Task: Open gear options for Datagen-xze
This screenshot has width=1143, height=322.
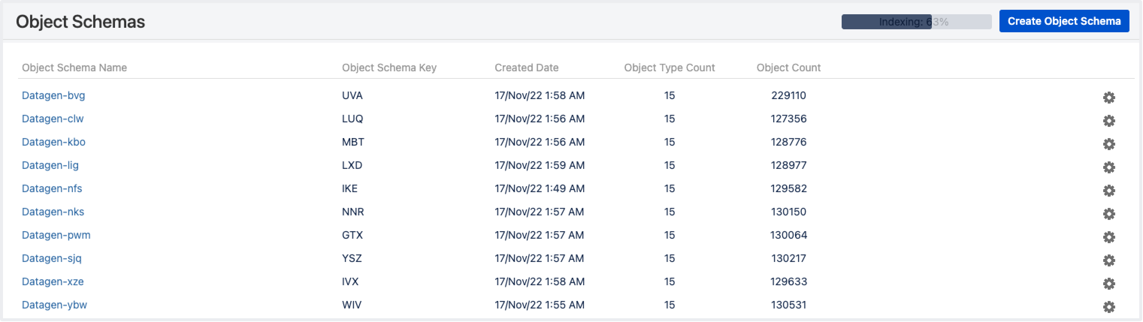Action: [1108, 283]
